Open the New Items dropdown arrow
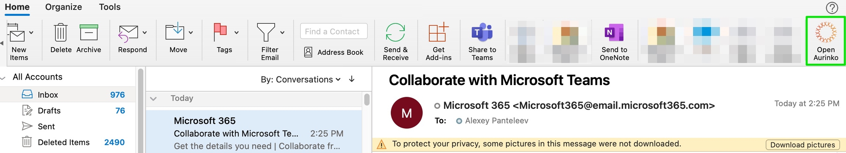Viewport: 846px width, 153px height. click(31, 32)
